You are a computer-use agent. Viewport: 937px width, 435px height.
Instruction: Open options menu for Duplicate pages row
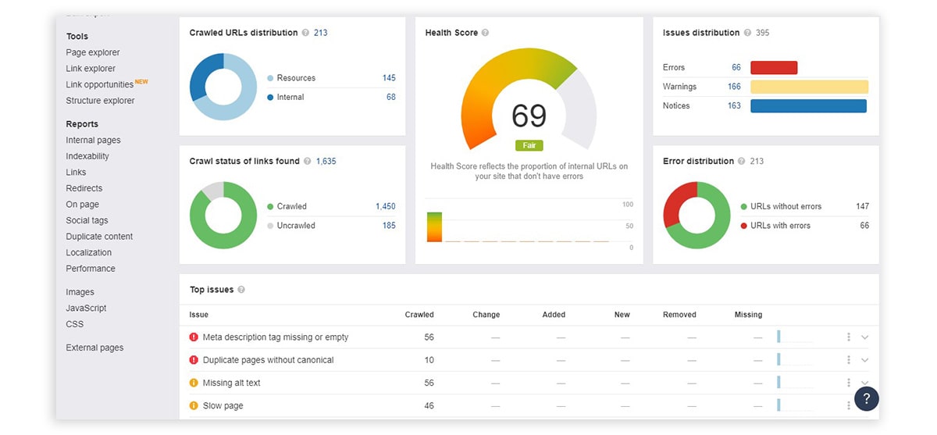point(848,360)
